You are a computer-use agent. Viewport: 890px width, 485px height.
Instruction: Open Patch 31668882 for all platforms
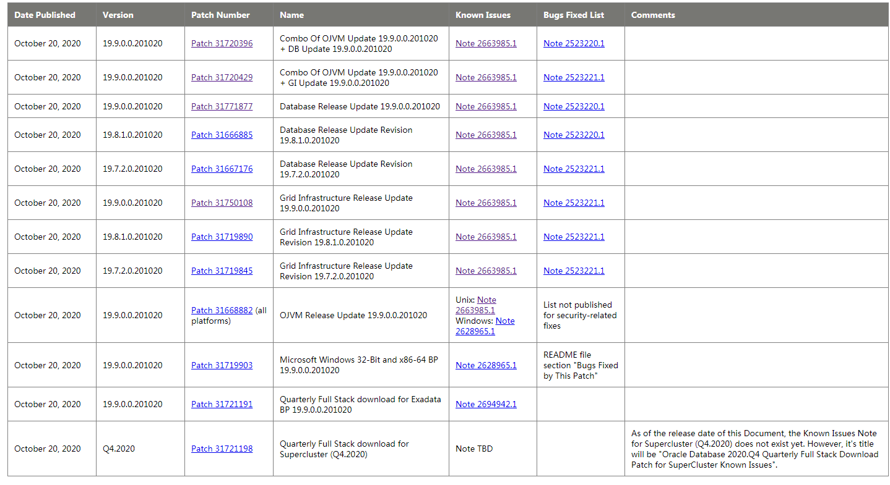pyautogui.click(x=222, y=310)
